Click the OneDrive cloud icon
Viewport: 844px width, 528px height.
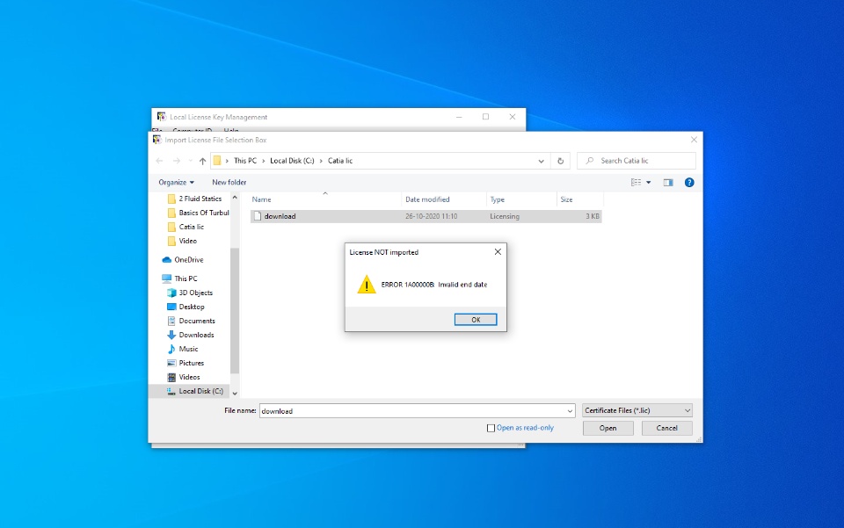[167, 260]
